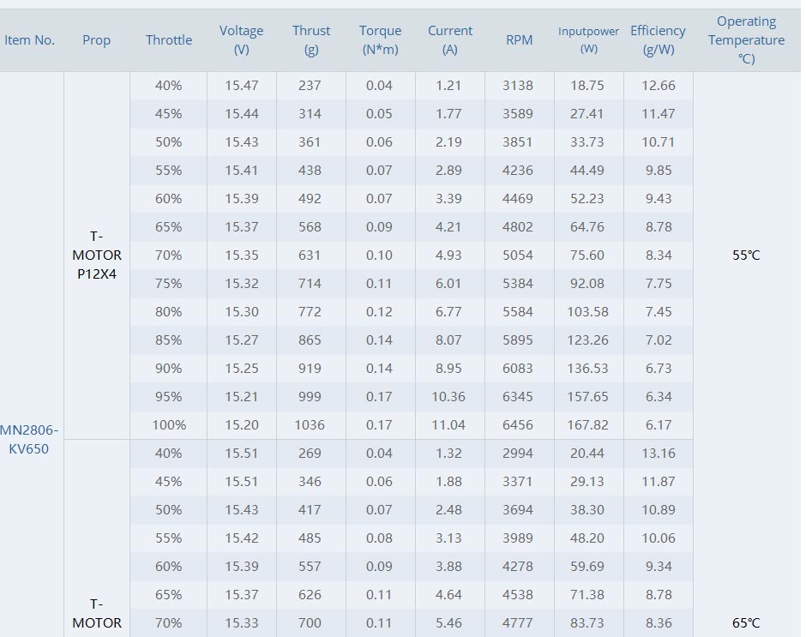Viewport: 806px width, 637px height.
Task: Click the RPM column header
Action: pos(519,40)
